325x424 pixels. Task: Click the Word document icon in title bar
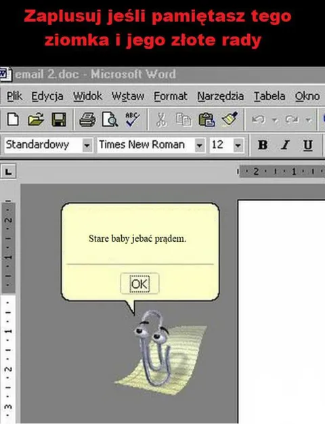5,74
